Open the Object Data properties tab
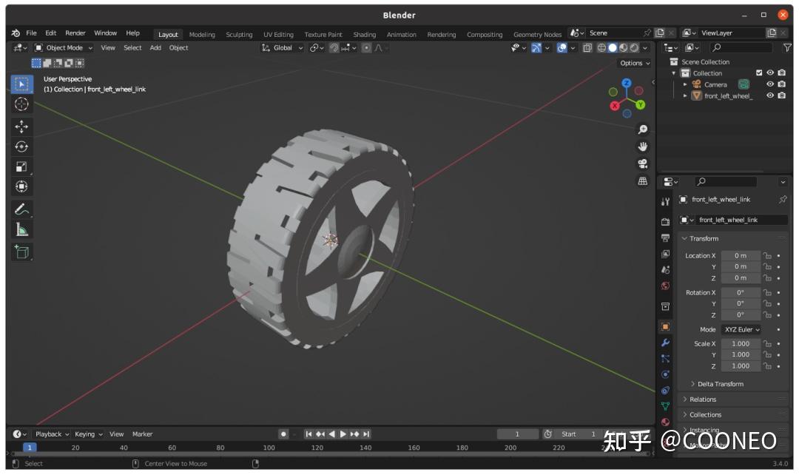This screenshot has width=799, height=475. pyautogui.click(x=666, y=406)
